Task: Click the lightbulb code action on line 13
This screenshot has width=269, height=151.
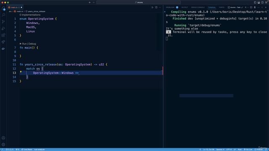Action: tap(21, 72)
